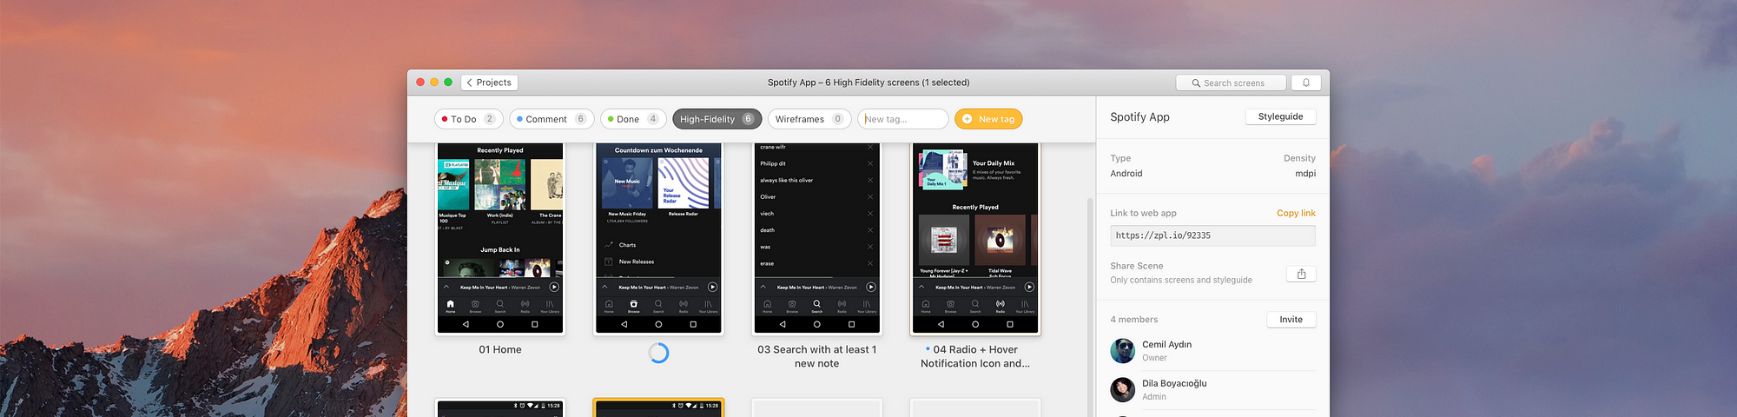Image resolution: width=1737 pixels, height=417 pixels.
Task: Click the 03 Search with at least 1 new note label
Action: click(816, 356)
